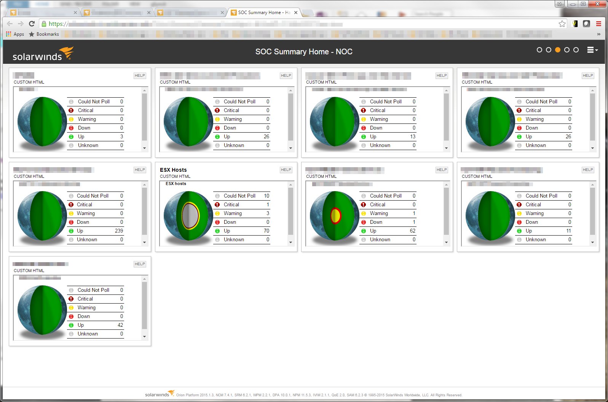
Task: Select the orange active view dot
Action: coord(558,50)
